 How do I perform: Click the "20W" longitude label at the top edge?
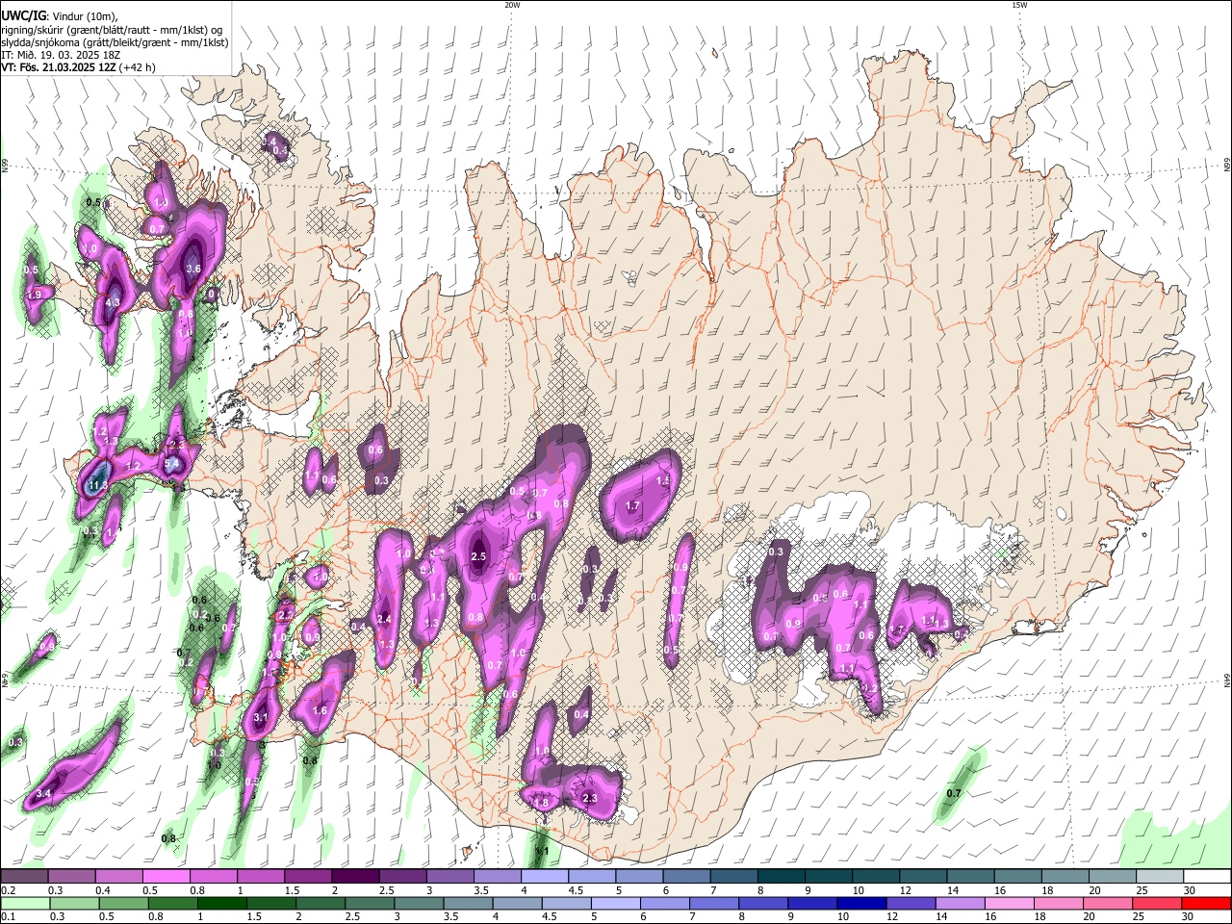[512, 5]
